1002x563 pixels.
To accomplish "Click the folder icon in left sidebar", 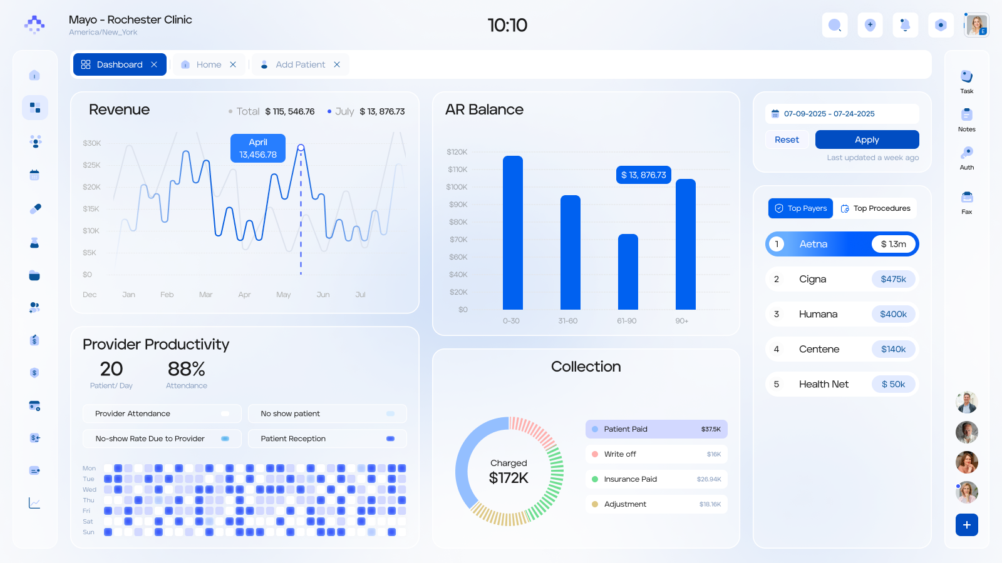I will [x=34, y=275].
